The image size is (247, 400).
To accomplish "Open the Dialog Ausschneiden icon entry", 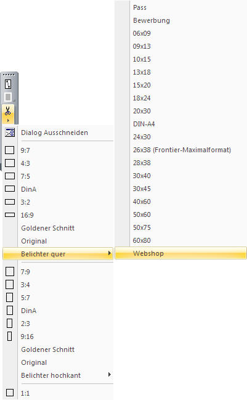I will tap(10, 133).
